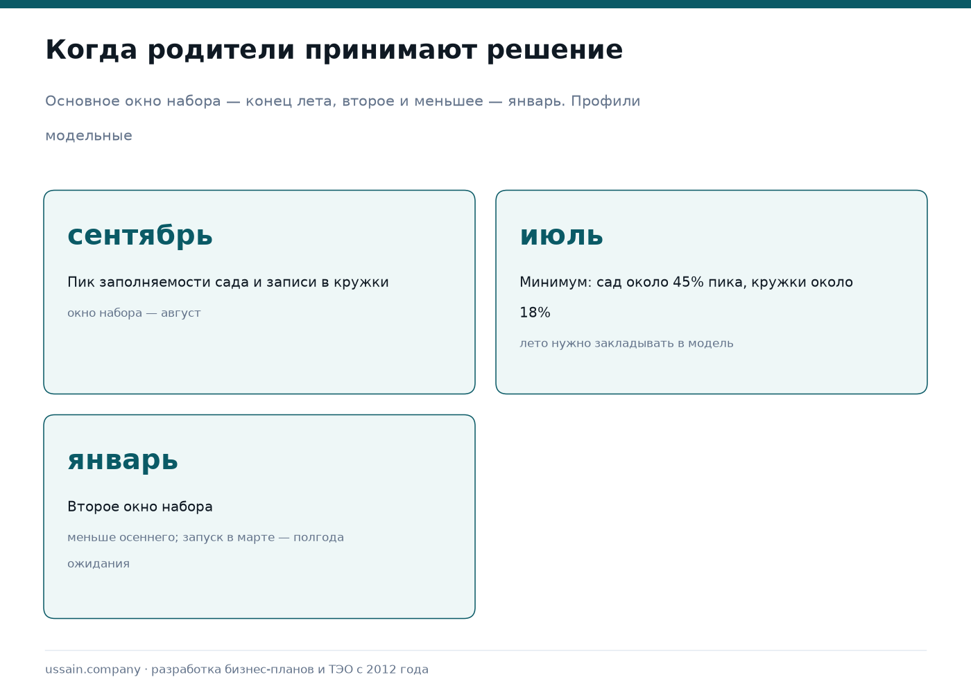
Task: Select the text "Второе окно набора"
Action: click(x=140, y=507)
